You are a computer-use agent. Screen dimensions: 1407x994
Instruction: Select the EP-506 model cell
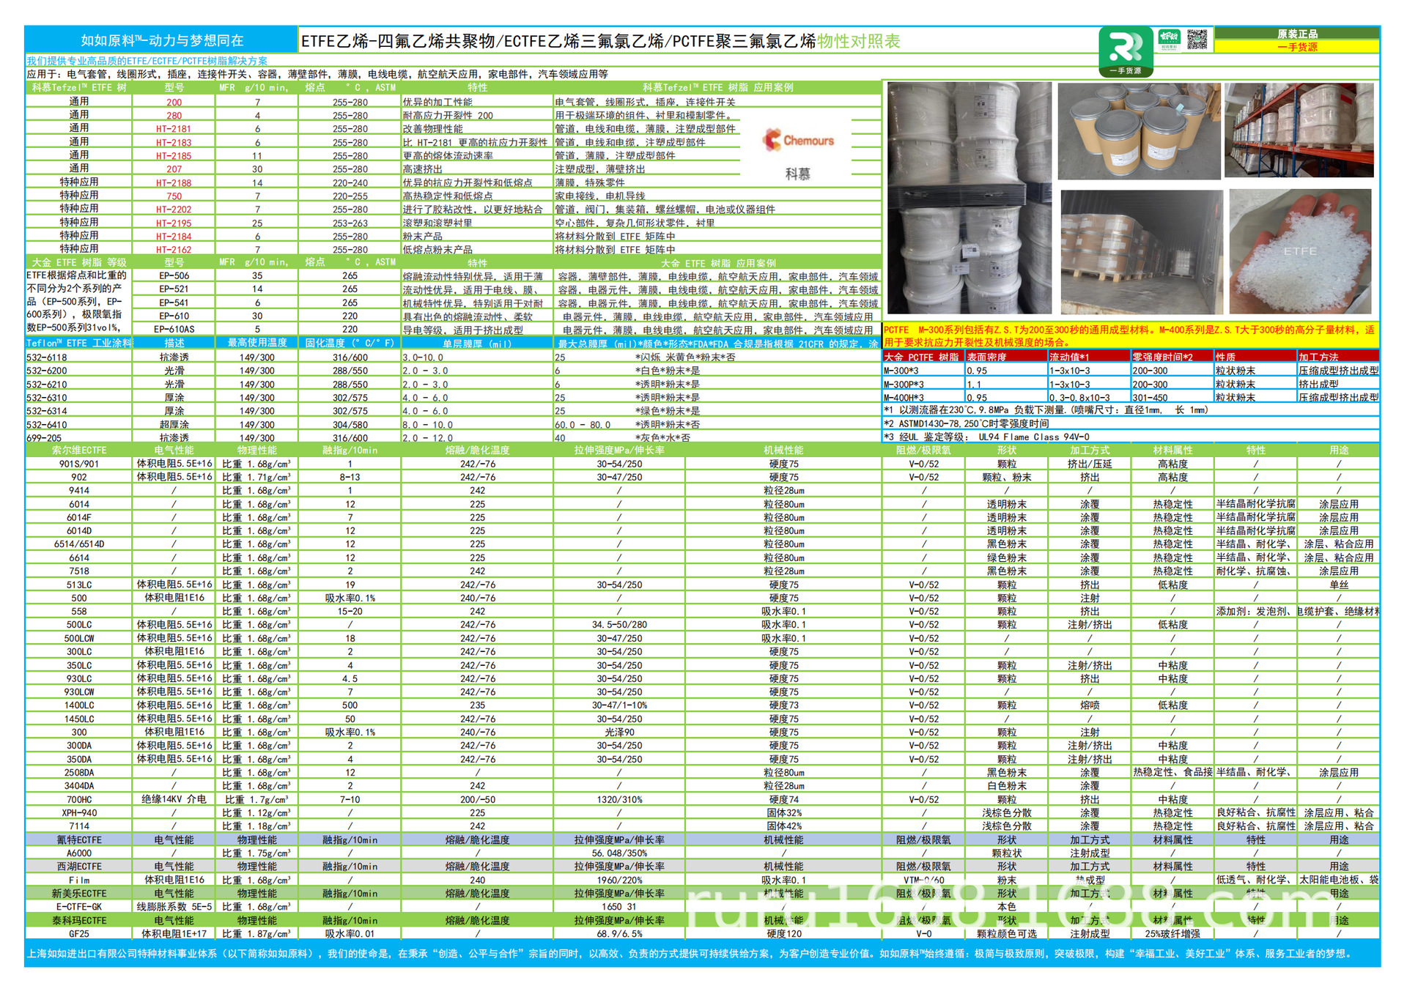point(174,276)
